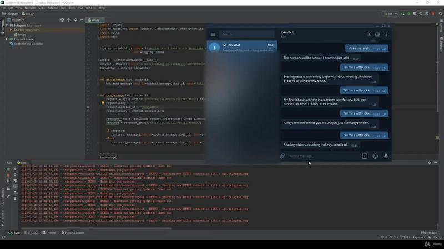This screenshot has width=444, height=249.
Task: Click the red Stop icon in main toolbar
Action: tap(433, 14)
